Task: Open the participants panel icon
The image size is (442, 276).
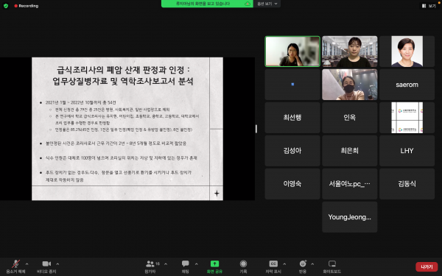Action: click(150, 263)
